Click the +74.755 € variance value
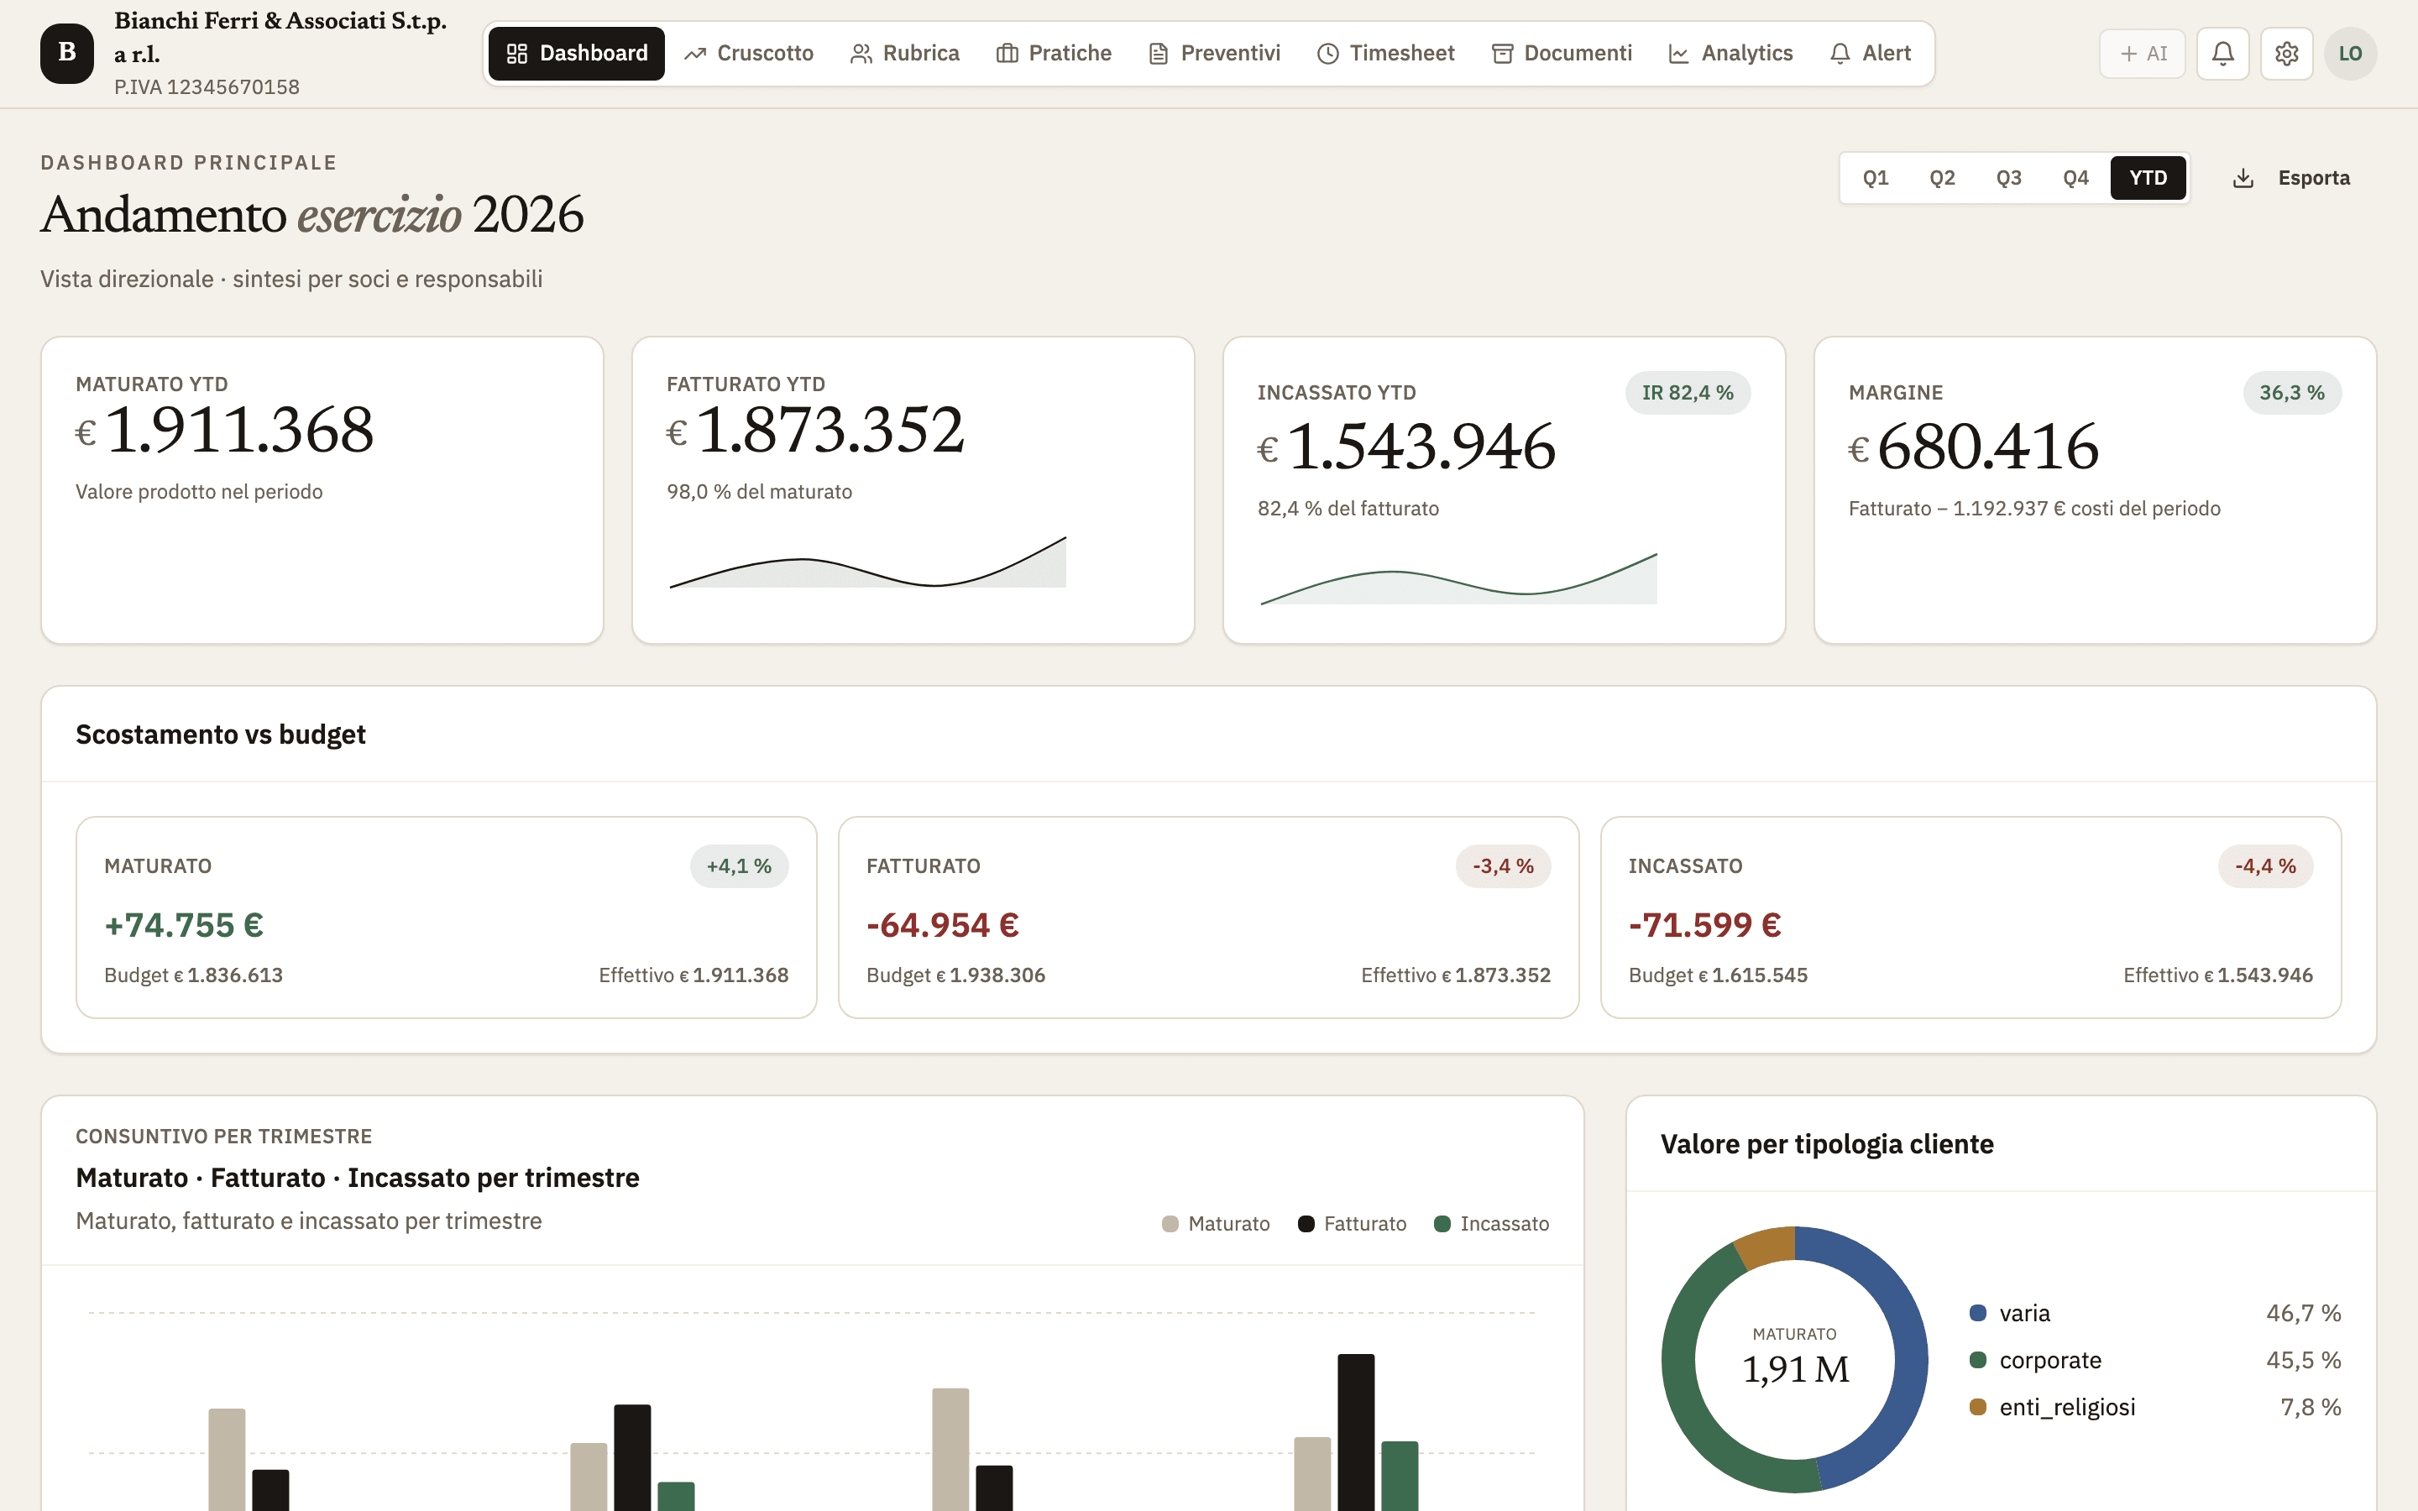The width and height of the screenshot is (2418, 1511). (x=184, y=925)
